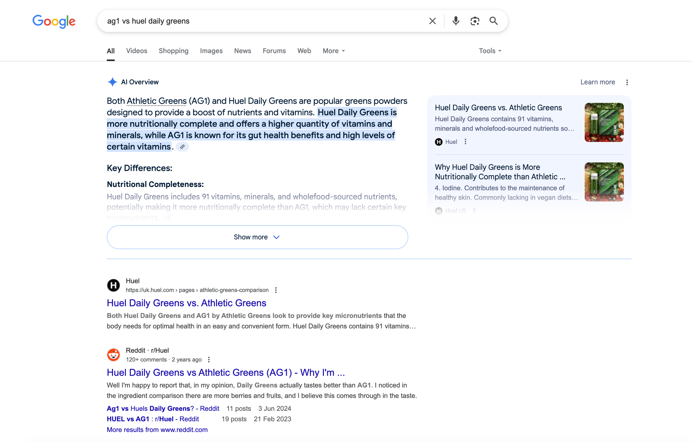Open Search by image camera icon
The image size is (692, 442).
475,21
